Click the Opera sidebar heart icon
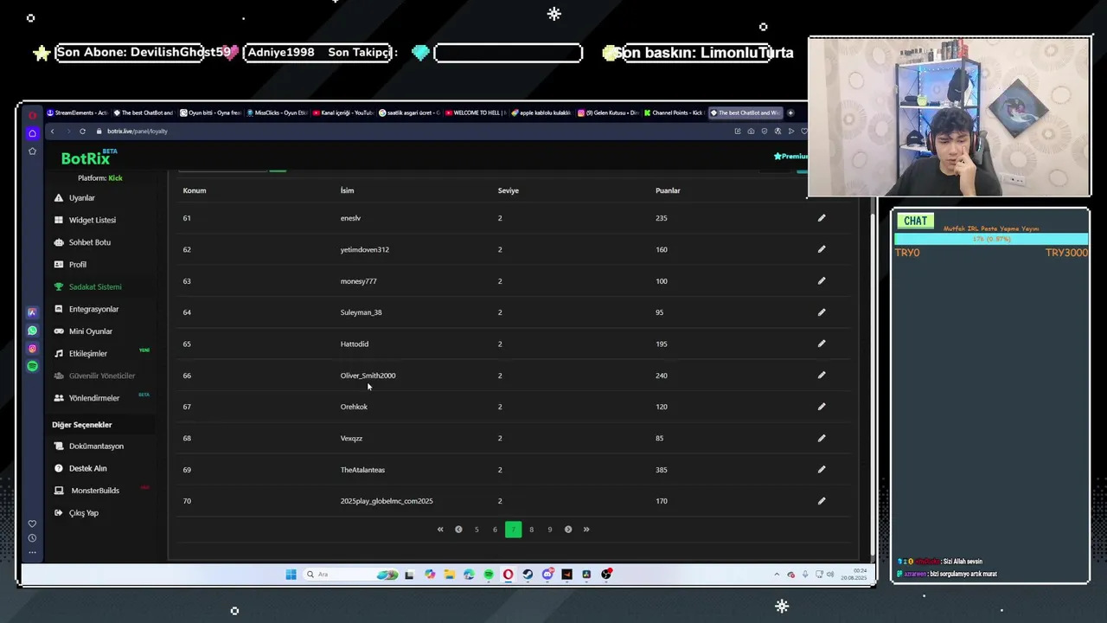1107x623 pixels. [x=32, y=523]
